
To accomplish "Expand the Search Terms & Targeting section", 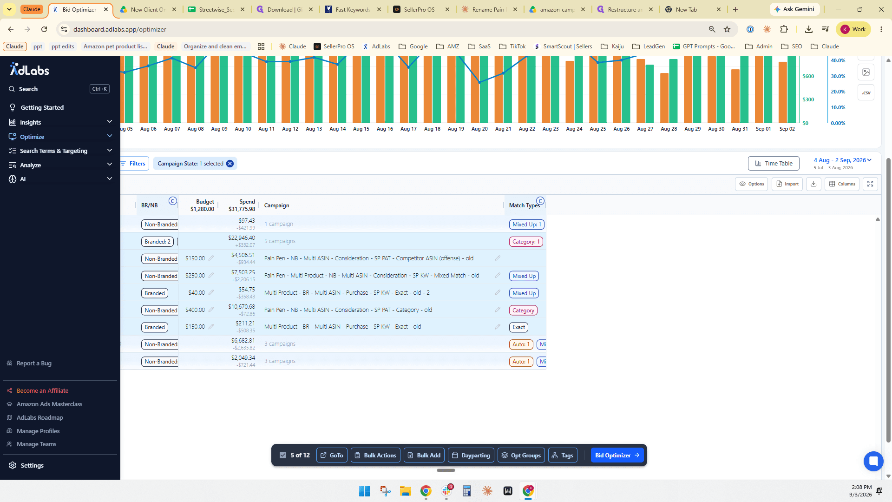I will coord(60,151).
